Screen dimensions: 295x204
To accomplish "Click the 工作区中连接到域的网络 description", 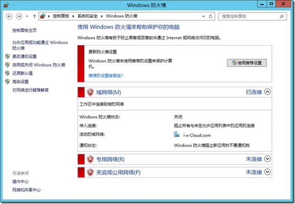I will (x=102, y=104).
